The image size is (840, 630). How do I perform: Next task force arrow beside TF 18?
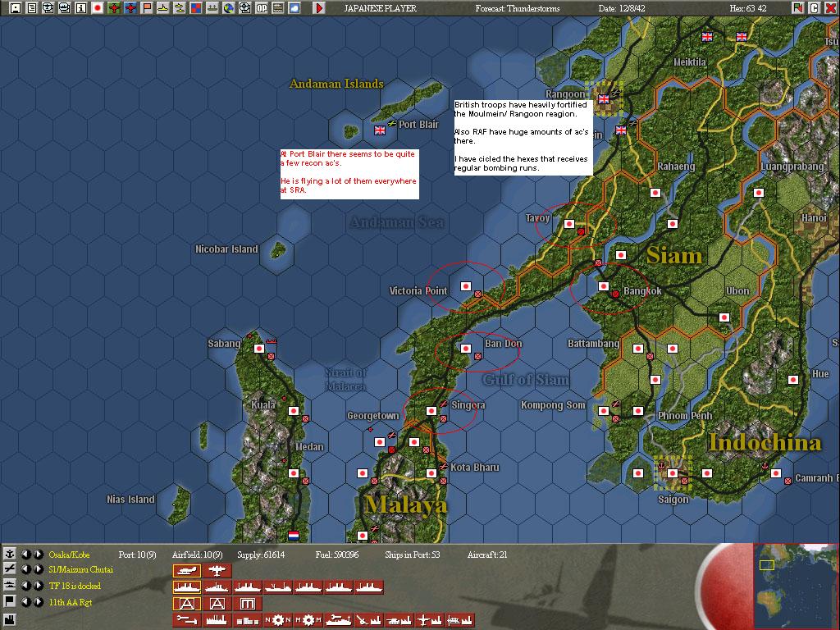[x=38, y=586]
